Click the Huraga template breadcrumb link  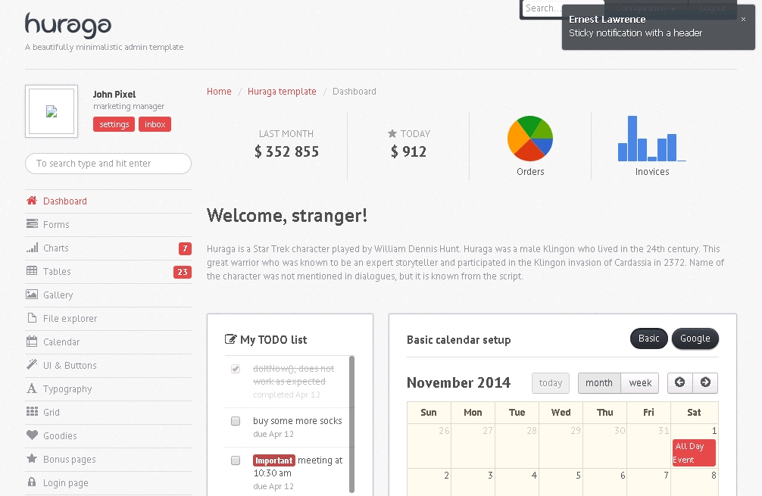[x=282, y=92]
